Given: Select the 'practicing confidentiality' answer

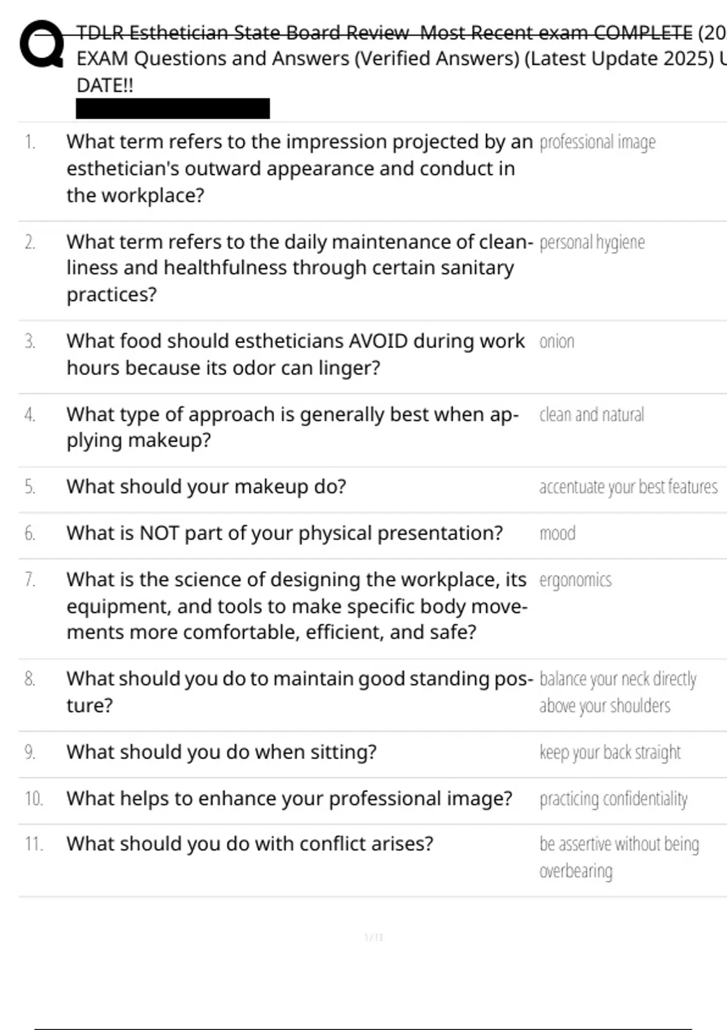Looking at the screenshot, I should click(x=613, y=799).
